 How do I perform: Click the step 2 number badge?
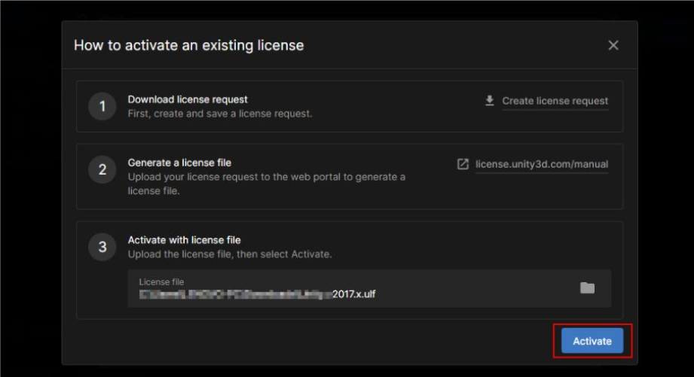(102, 169)
